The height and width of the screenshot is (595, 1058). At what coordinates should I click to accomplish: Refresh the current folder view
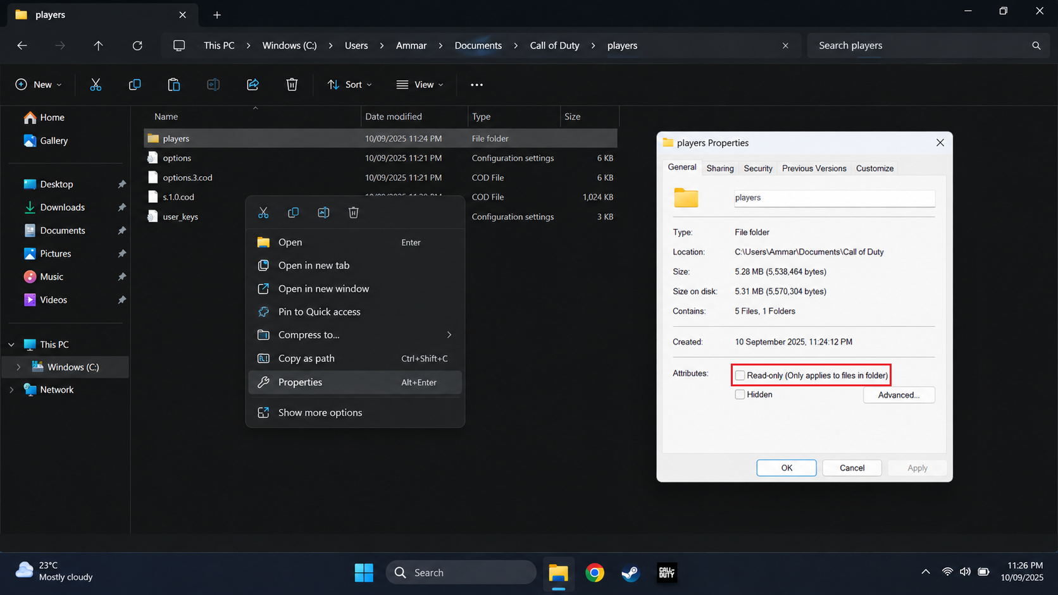coord(137,46)
